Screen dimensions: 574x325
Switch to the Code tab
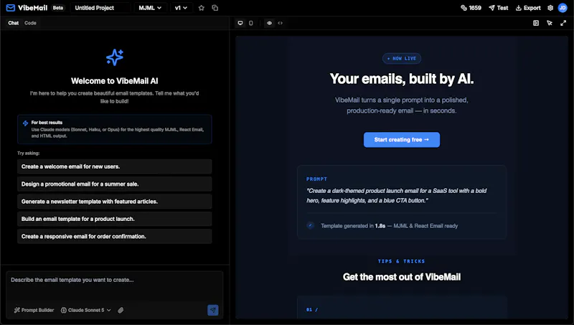click(30, 23)
